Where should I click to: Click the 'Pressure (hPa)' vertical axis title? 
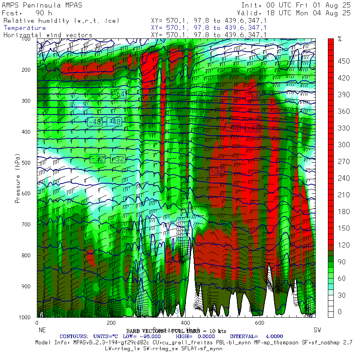(x=17, y=178)
